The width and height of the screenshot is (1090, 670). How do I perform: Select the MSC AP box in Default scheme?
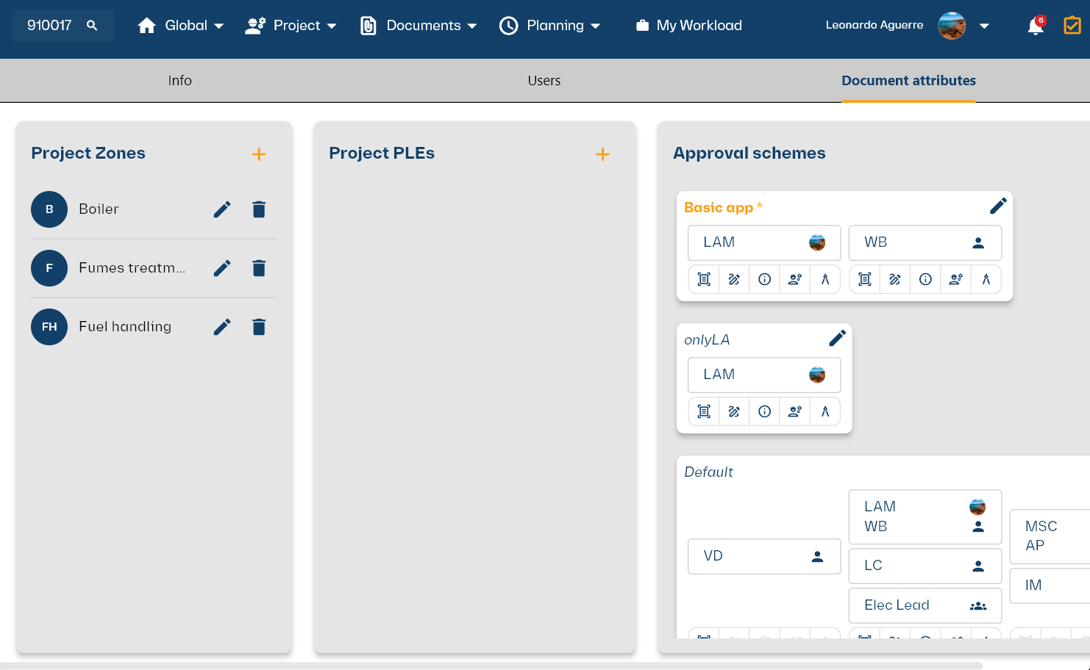tap(1050, 536)
